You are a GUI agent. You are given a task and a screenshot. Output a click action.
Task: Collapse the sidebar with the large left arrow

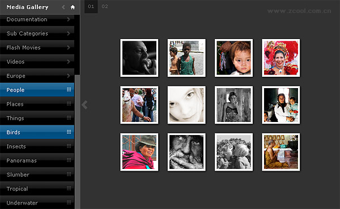pos(84,105)
